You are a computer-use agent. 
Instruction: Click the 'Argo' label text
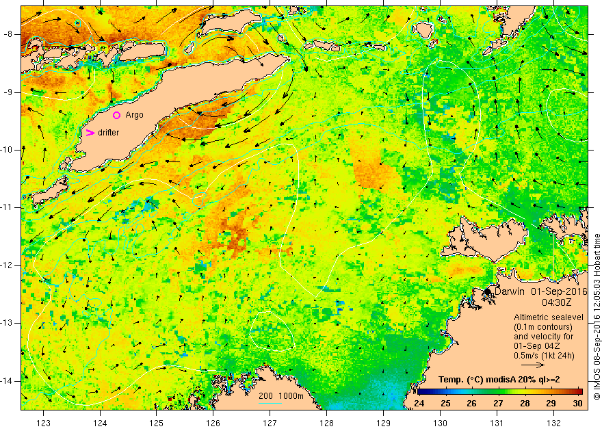pyautogui.click(x=134, y=115)
